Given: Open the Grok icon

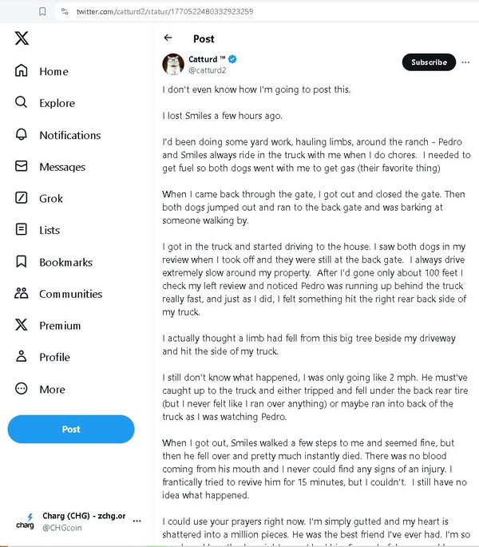Looking at the screenshot, I should tap(22, 198).
